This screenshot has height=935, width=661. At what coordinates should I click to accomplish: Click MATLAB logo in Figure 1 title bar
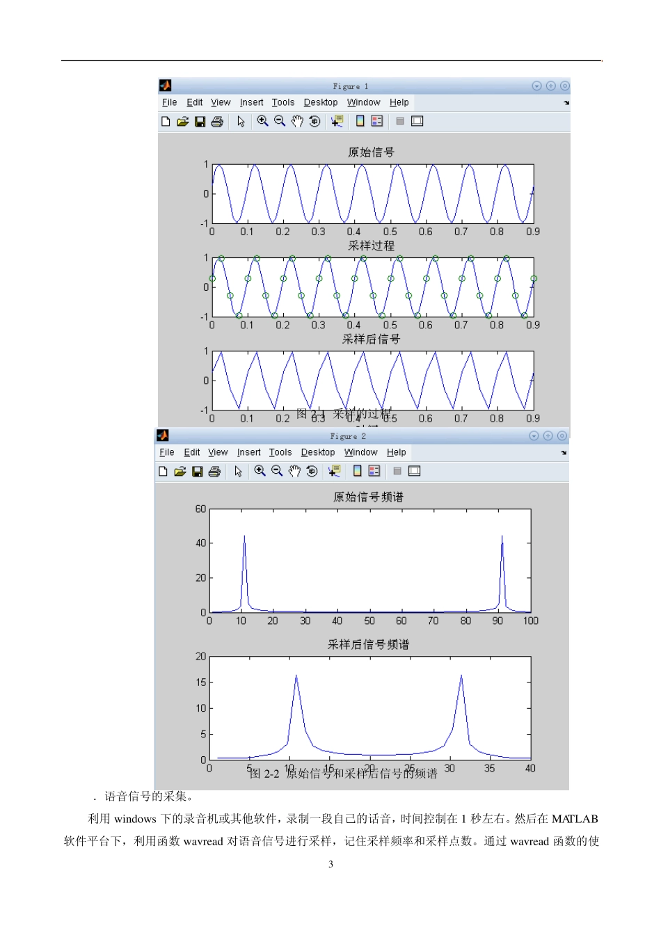pos(166,86)
